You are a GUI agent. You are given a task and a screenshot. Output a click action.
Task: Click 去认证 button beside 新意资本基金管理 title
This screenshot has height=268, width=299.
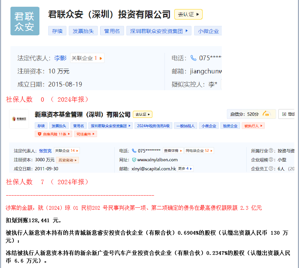click(143, 114)
